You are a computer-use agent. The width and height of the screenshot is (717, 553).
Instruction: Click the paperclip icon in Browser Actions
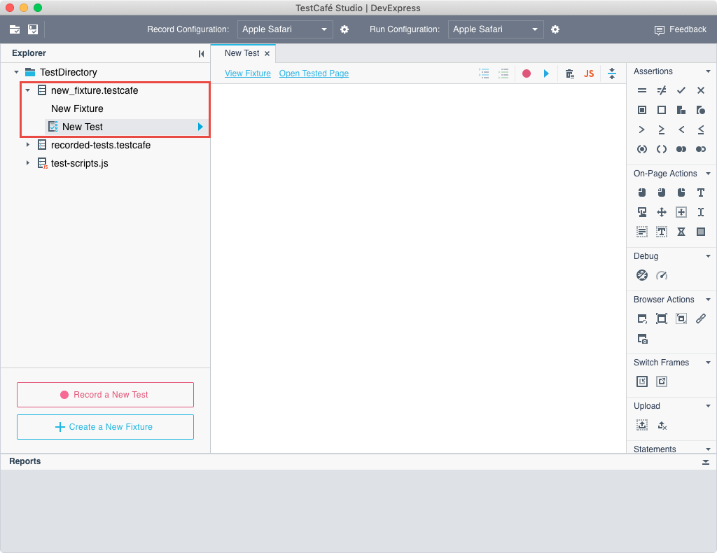point(700,318)
